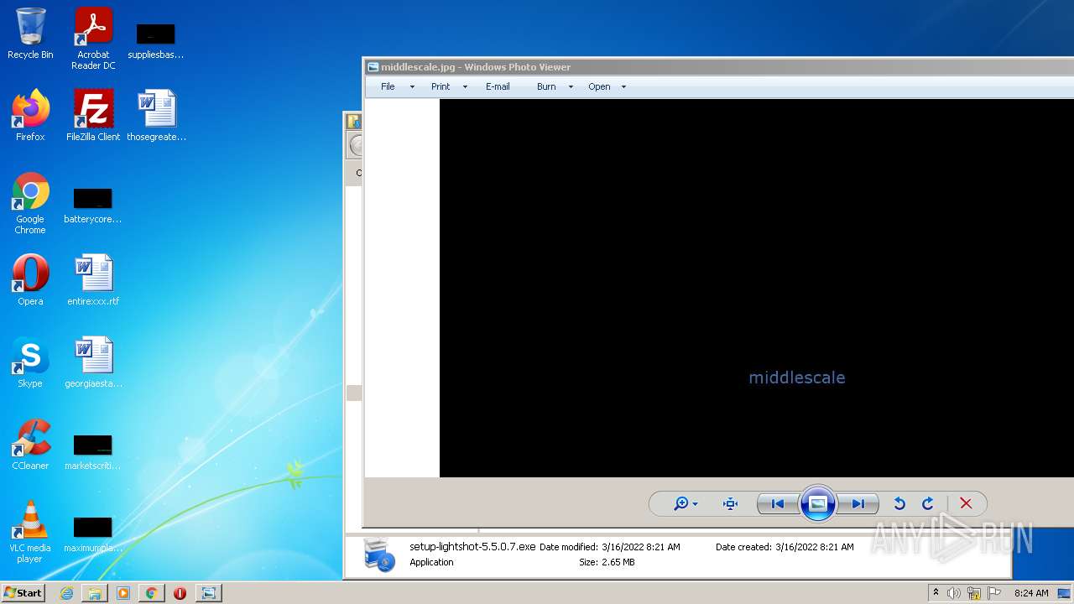Select the georgiaesta... Word document

tap(93, 362)
